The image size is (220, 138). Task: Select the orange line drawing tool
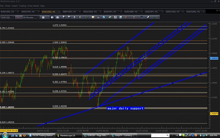click(126, 17)
